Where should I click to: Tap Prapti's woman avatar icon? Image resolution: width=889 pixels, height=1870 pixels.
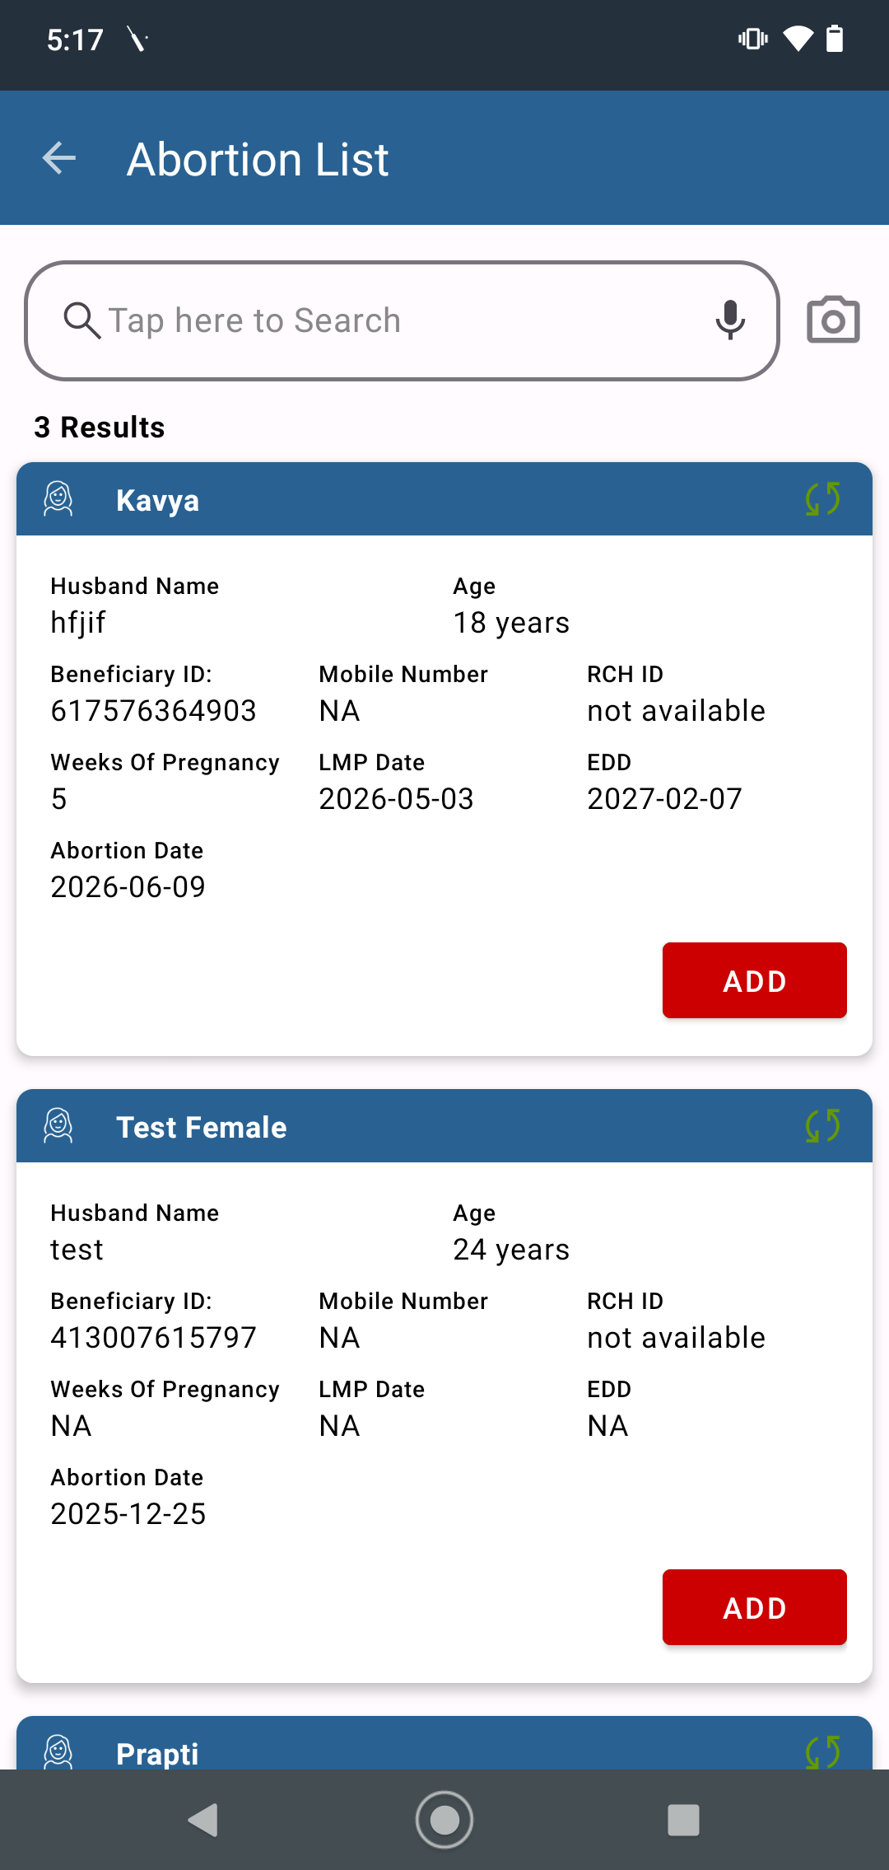pyautogui.click(x=58, y=1751)
